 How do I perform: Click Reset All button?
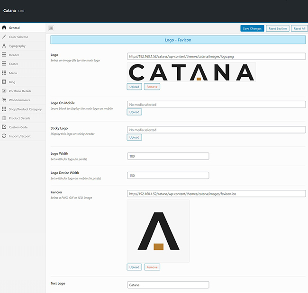[299, 28]
